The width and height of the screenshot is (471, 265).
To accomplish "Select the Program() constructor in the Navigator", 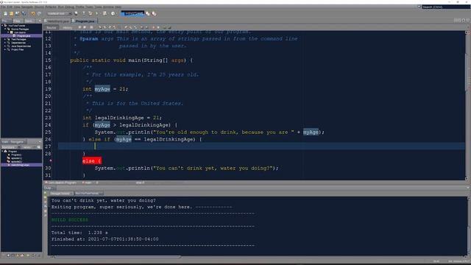I will tap(16, 155).
